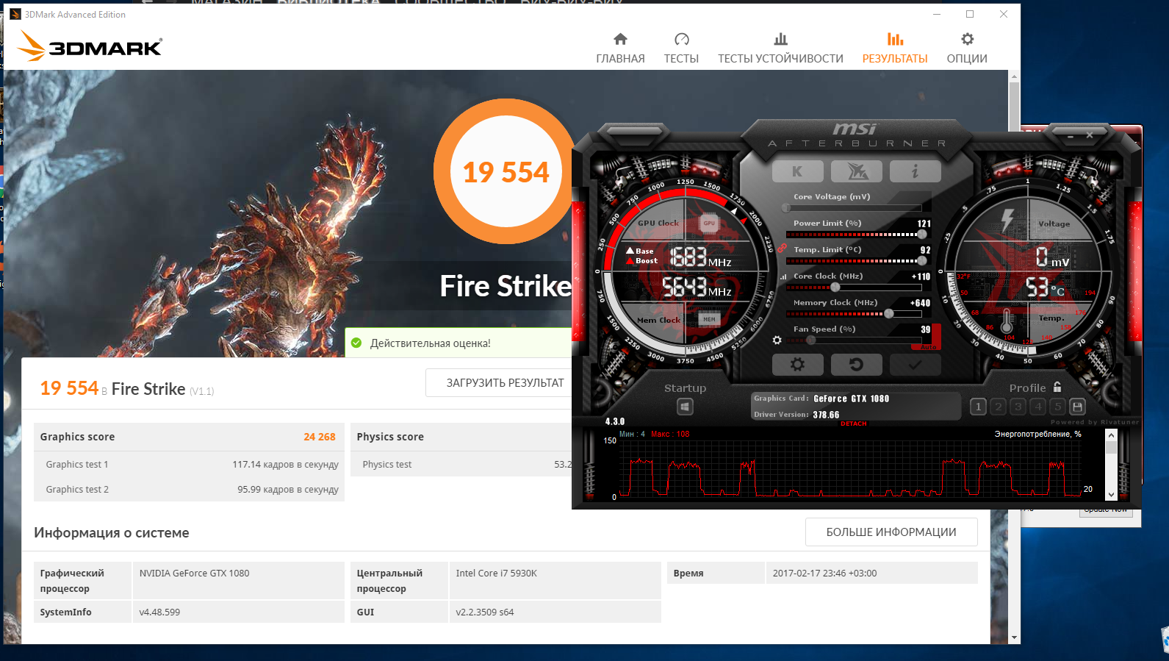Click DETACH in Afterburner monitor
1169x661 pixels.
click(x=853, y=424)
